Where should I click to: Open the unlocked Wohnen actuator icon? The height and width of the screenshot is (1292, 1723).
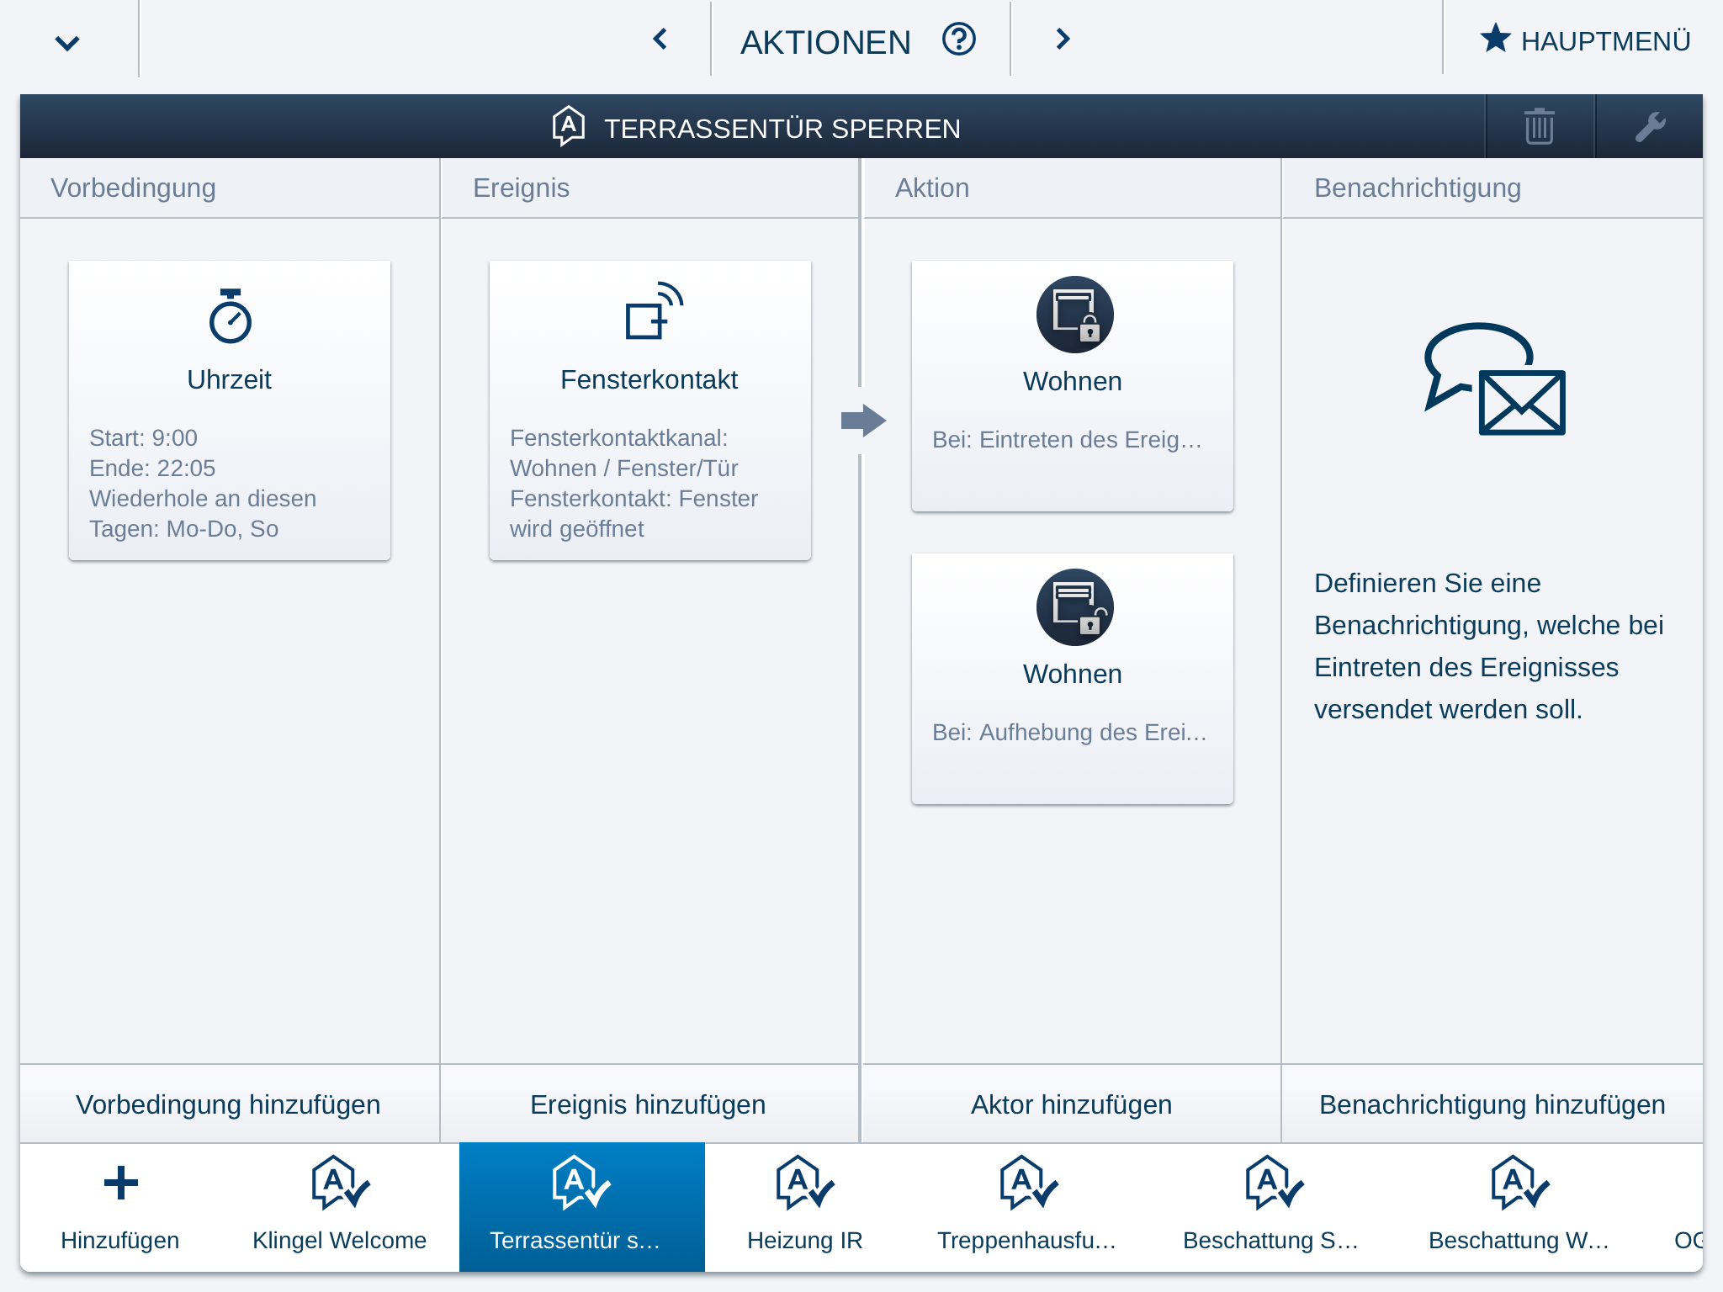1074,607
